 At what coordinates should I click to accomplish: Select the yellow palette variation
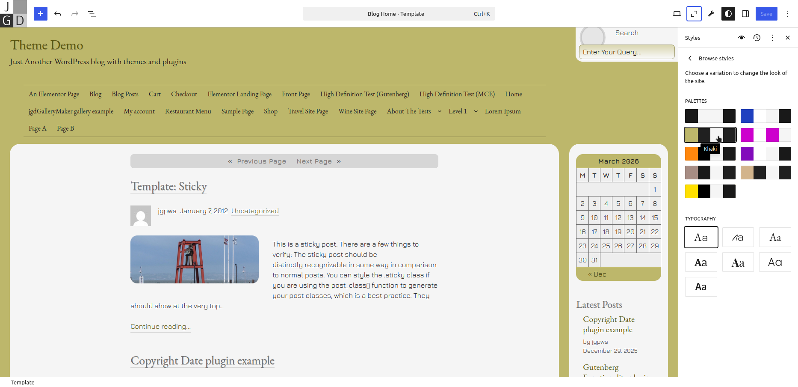click(710, 191)
